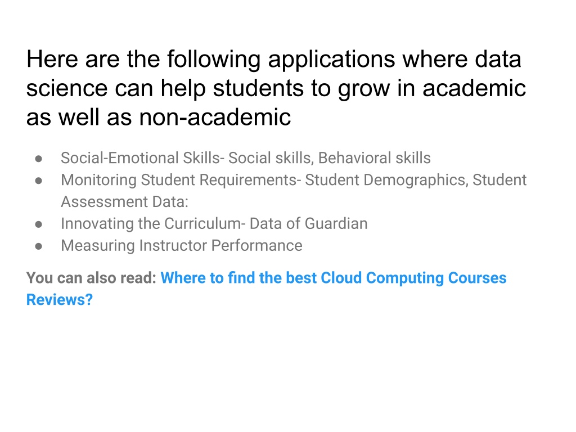Click the heading word "non-academic"
Screen dimensions: 576x432
(215, 118)
